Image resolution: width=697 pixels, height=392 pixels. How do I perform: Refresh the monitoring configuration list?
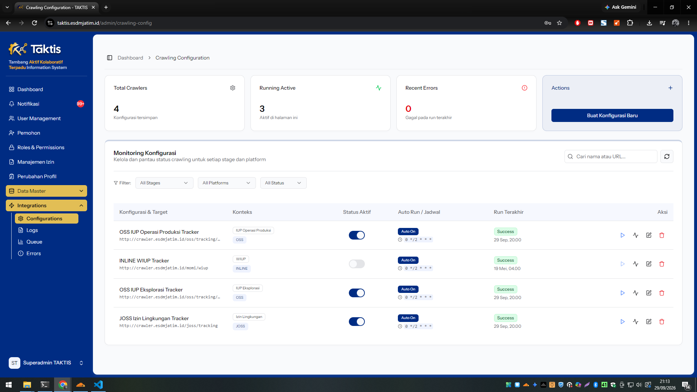667,156
